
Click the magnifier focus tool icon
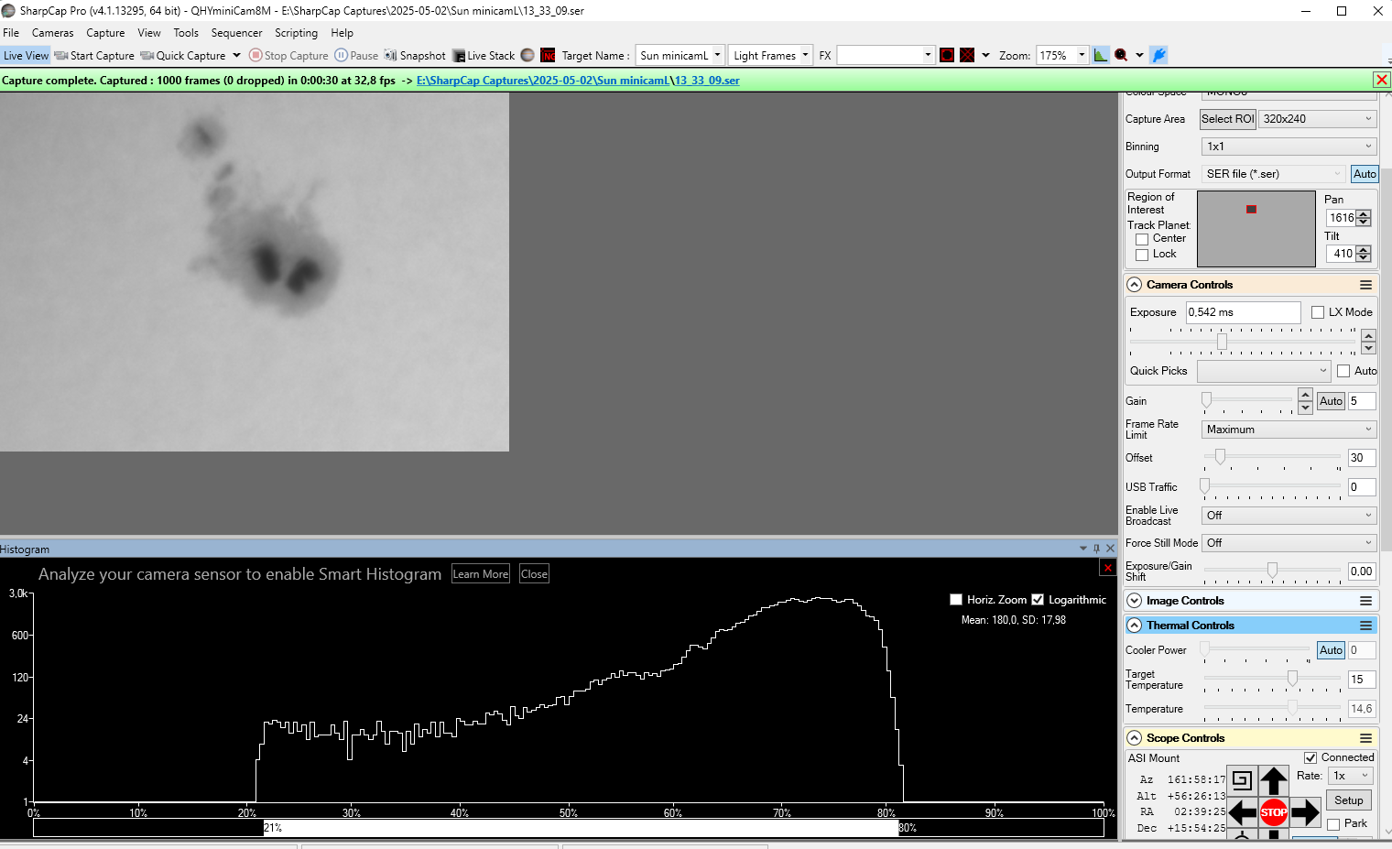[1121, 55]
